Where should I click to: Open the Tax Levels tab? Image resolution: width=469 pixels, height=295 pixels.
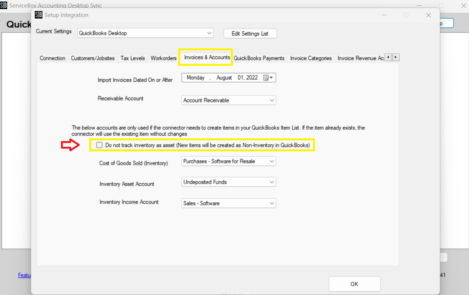point(132,58)
